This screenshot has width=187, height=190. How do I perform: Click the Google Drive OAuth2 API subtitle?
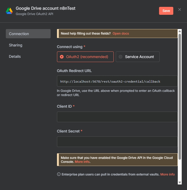(34, 14)
